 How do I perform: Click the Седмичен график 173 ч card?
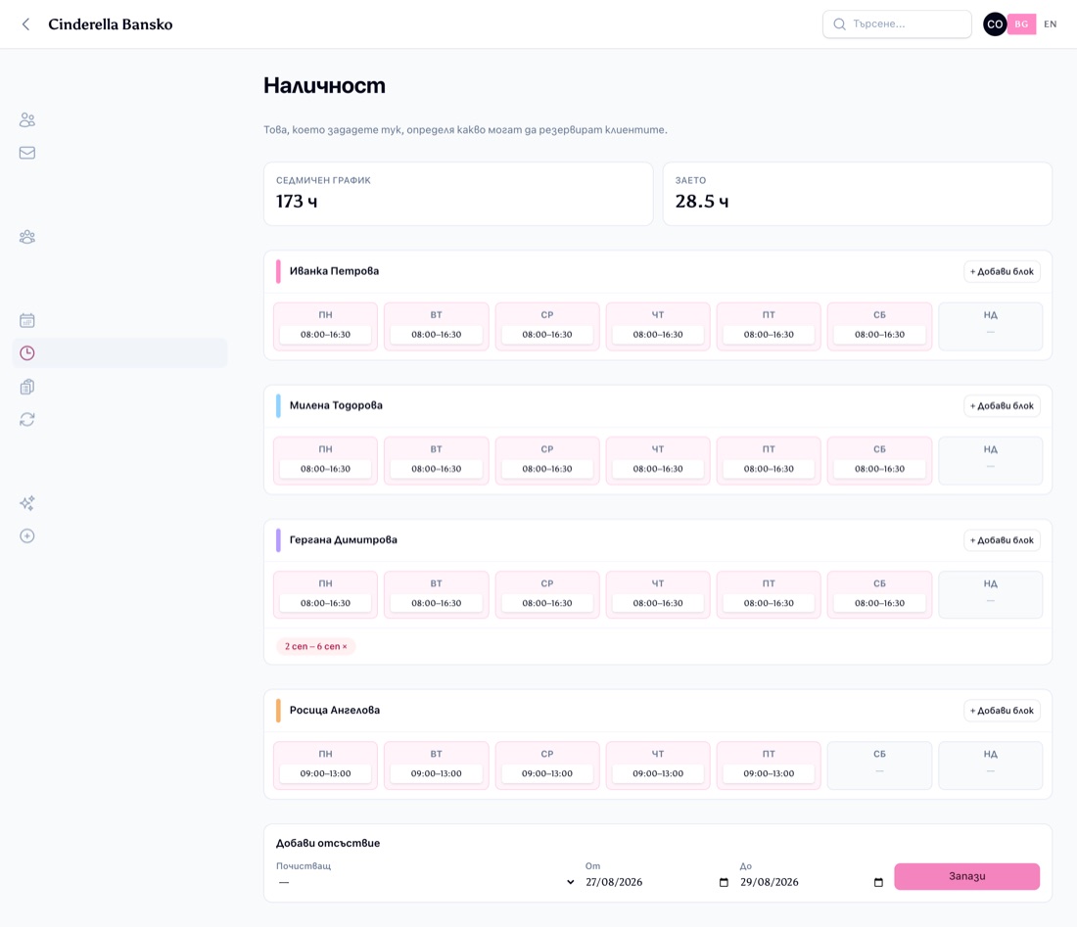click(458, 194)
